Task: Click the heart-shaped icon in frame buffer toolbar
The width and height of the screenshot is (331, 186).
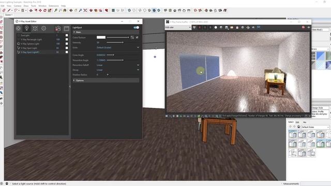Action: tap(194, 27)
